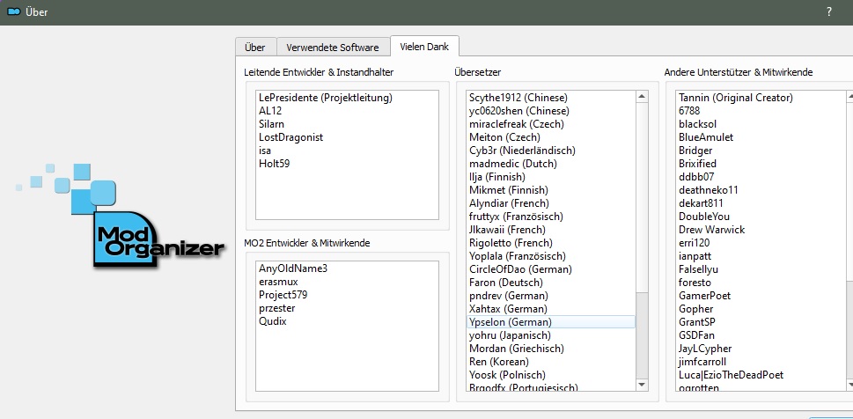Image resolution: width=853 pixels, height=419 pixels.
Task: Click the question mark help button
Action: pyautogui.click(x=828, y=11)
